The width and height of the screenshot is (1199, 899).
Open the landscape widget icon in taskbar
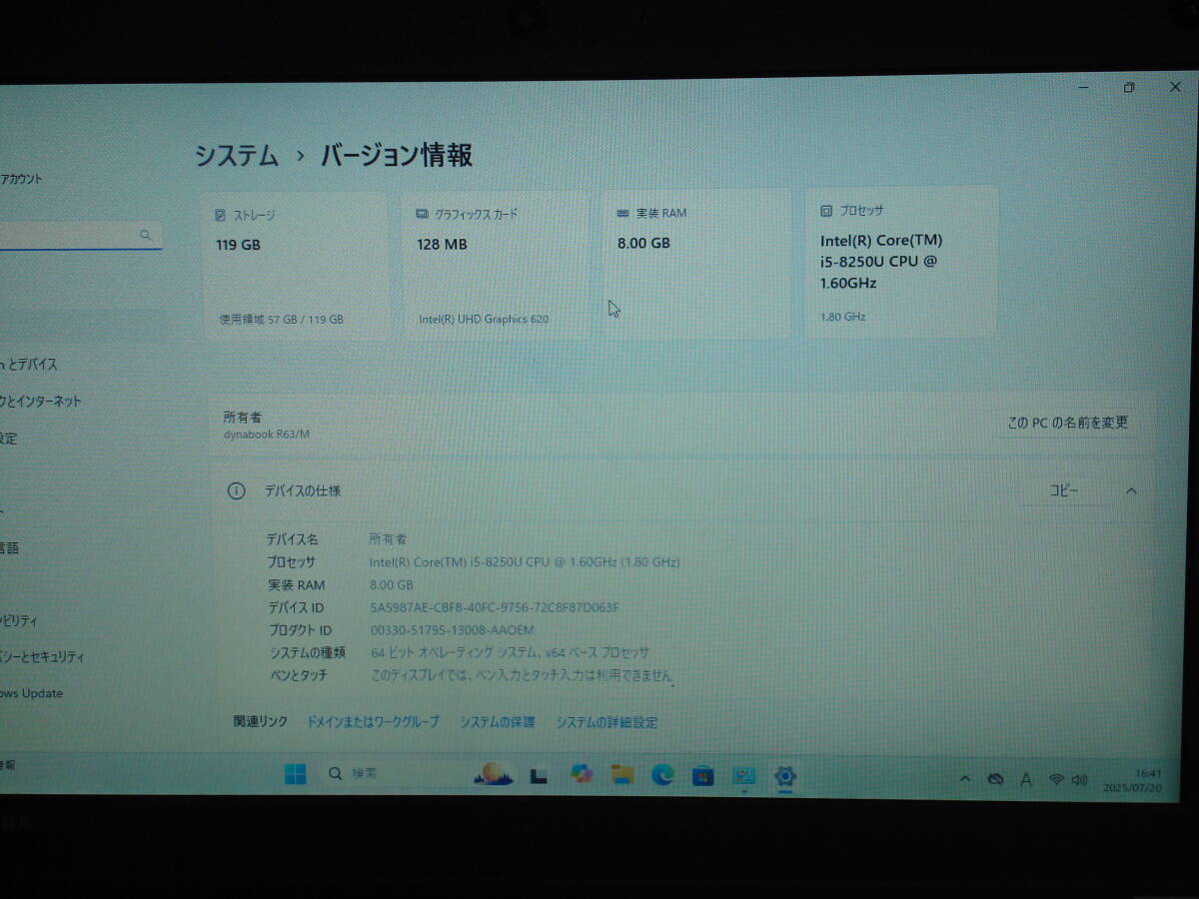point(493,774)
